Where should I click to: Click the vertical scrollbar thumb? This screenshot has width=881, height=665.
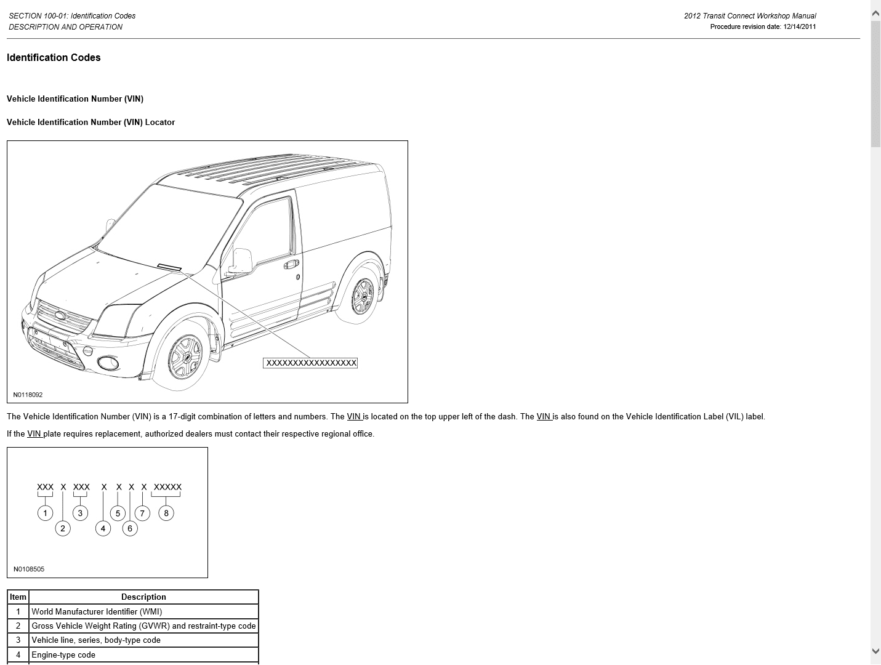(x=875, y=83)
